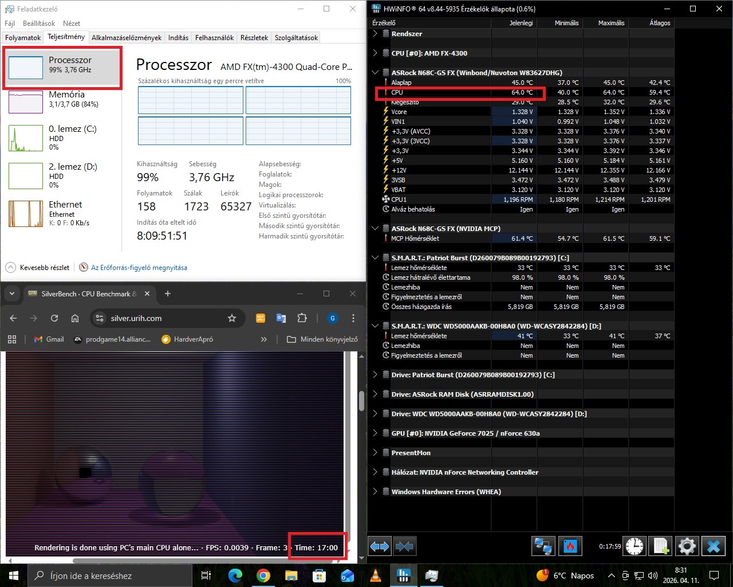
Task: Click HWiNFO flame chip icon
Action: click(x=570, y=546)
